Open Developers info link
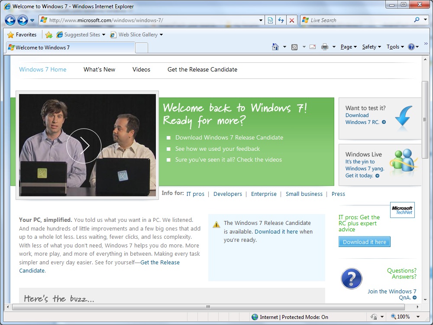 tap(228, 194)
